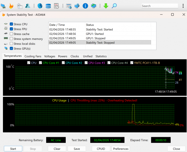Select the 'GPU1: Started' log entry
This screenshot has height=152, width=187.
(x=100, y=34)
